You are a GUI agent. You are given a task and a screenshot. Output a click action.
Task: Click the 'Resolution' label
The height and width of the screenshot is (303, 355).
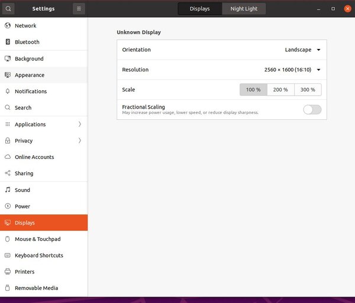click(135, 70)
